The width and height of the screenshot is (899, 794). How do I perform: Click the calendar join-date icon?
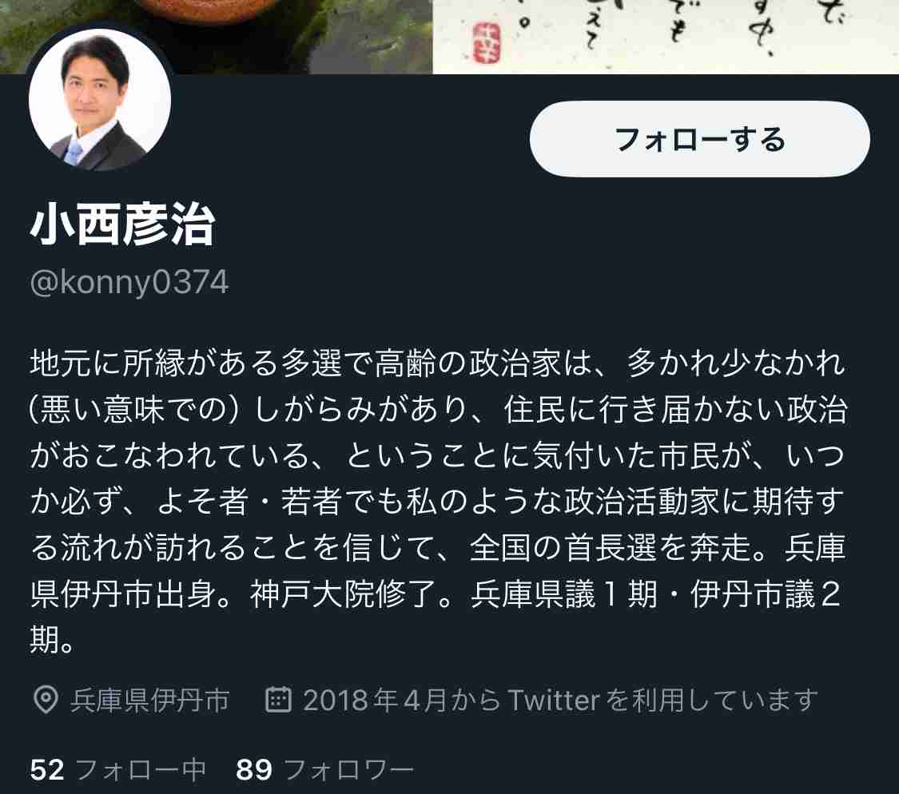click(x=279, y=699)
